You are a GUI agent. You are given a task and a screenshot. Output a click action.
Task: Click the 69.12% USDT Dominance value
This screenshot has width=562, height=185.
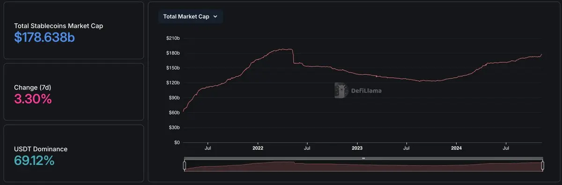34,161
